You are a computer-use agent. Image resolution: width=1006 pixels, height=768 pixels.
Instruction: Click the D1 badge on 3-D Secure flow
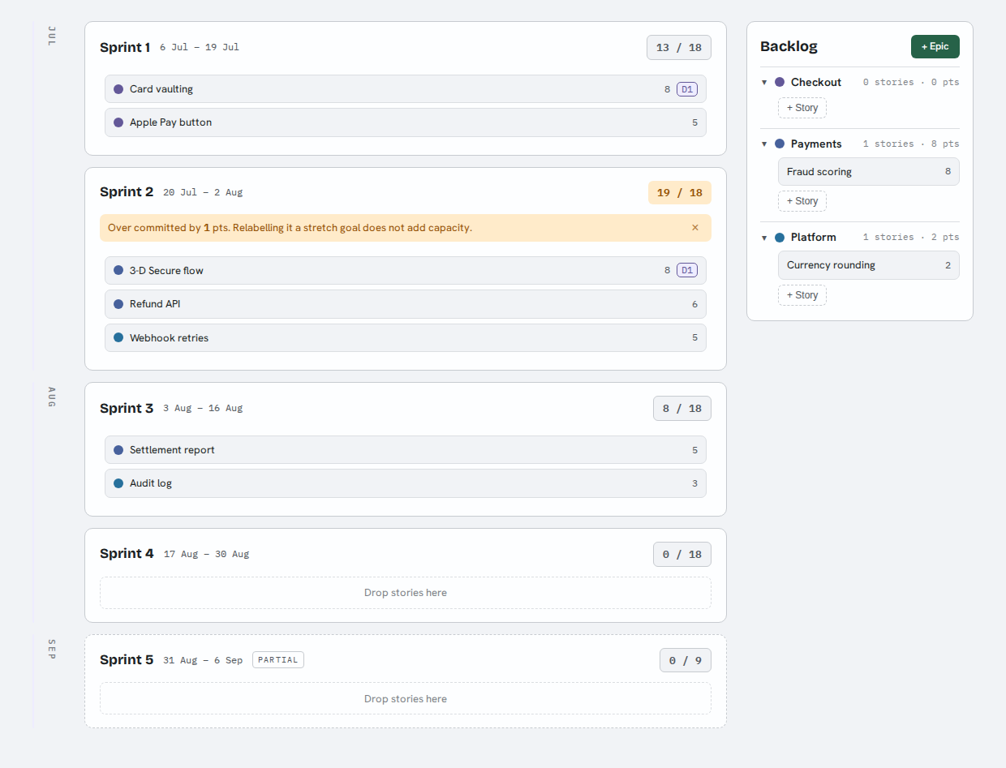[x=687, y=270]
